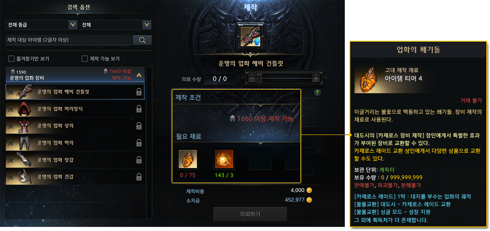Viewport: 490px width, 231px height.
Task: Select the 업화의 쐐기돌 material icon showing 0 / 75
Action: pyautogui.click(x=187, y=159)
